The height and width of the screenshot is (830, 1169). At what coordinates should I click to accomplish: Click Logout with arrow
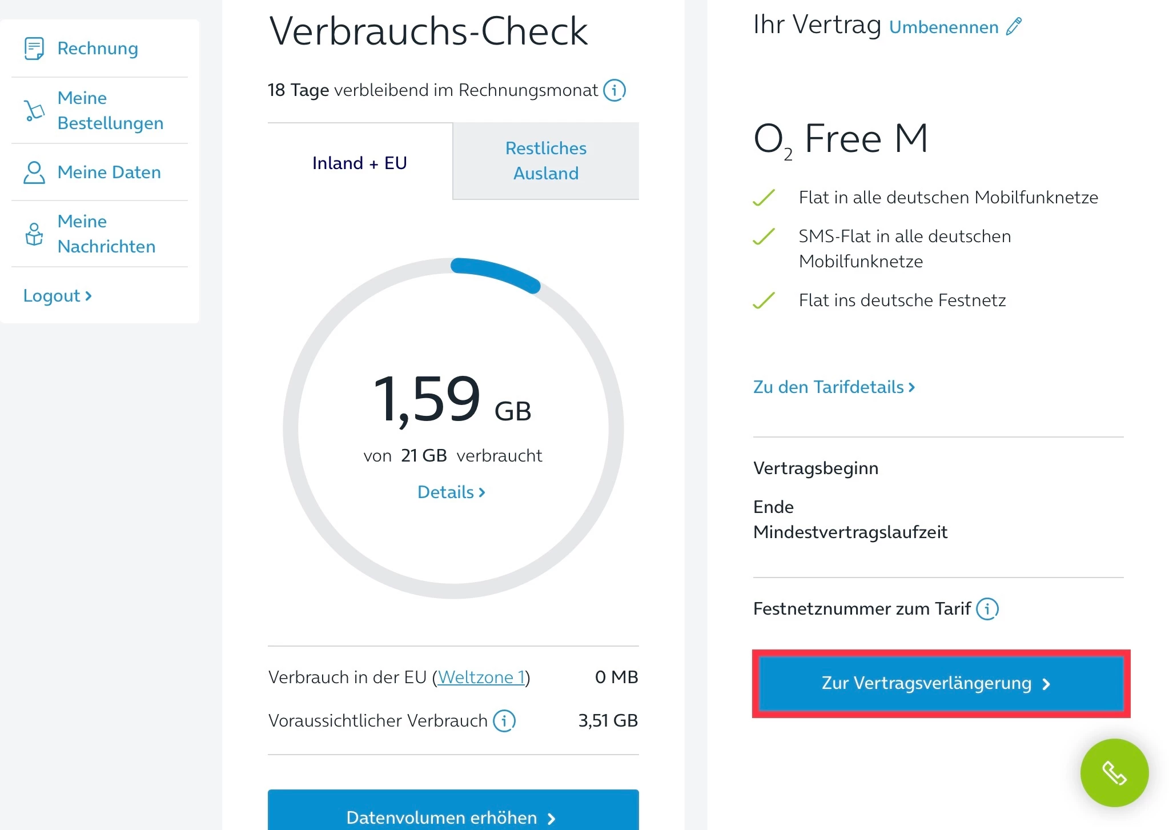[57, 295]
